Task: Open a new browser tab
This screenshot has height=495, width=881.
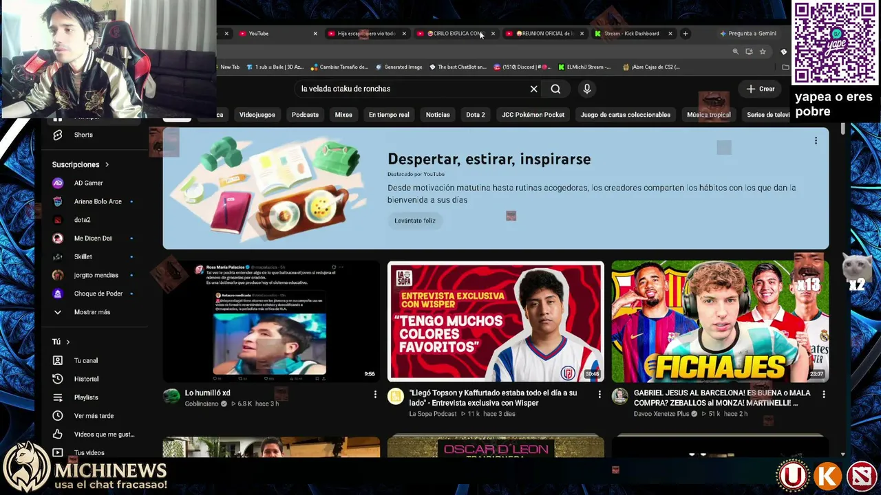Action: (685, 33)
